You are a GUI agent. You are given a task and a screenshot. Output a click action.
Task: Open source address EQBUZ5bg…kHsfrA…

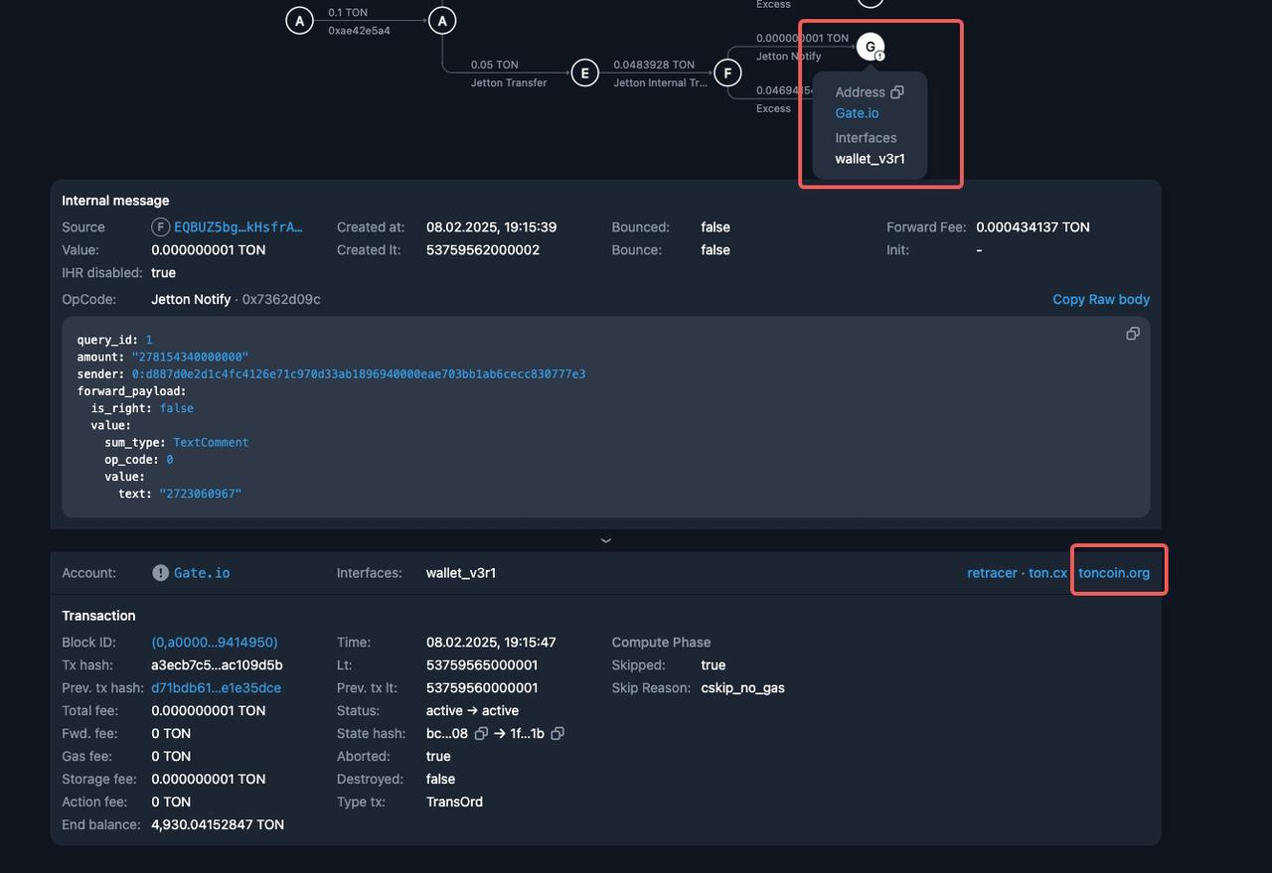238,227
